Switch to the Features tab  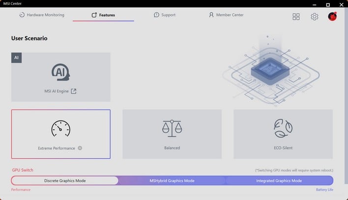pos(103,15)
